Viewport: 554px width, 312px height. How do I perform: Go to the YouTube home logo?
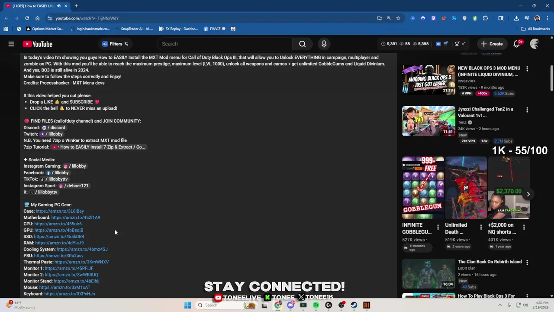point(38,44)
